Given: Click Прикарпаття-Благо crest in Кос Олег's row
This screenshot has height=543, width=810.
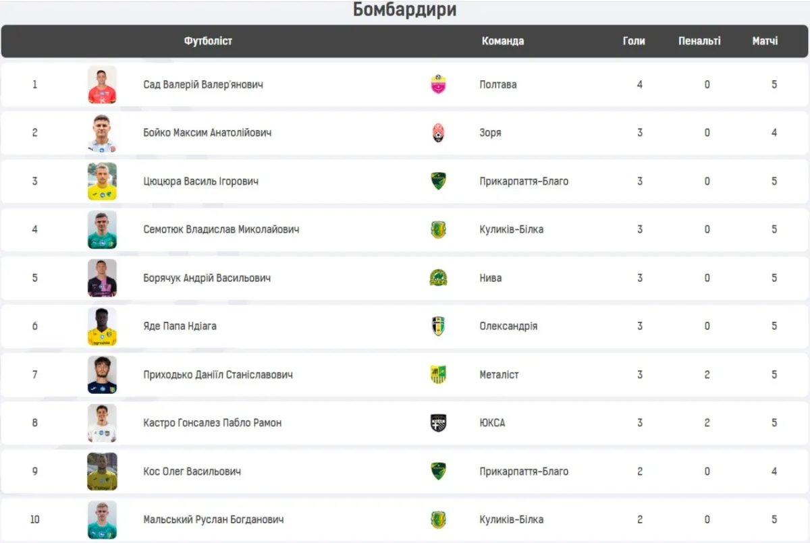Looking at the screenshot, I should (x=438, y=471).
